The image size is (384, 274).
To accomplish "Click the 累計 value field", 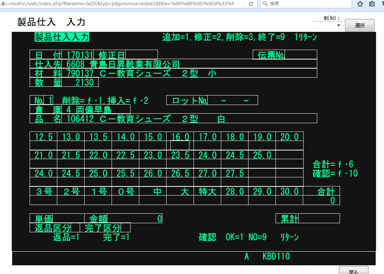I will coord(319,219).
